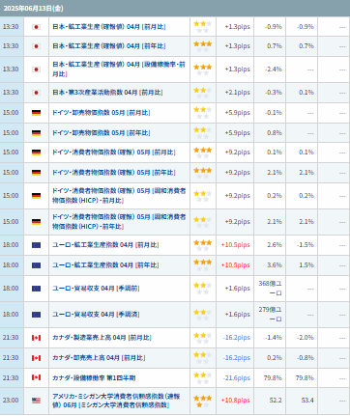Open 日本・鉱工業生産 [設備稼働率・前月比] link
350x416 pixels.
tap(119, 69)
